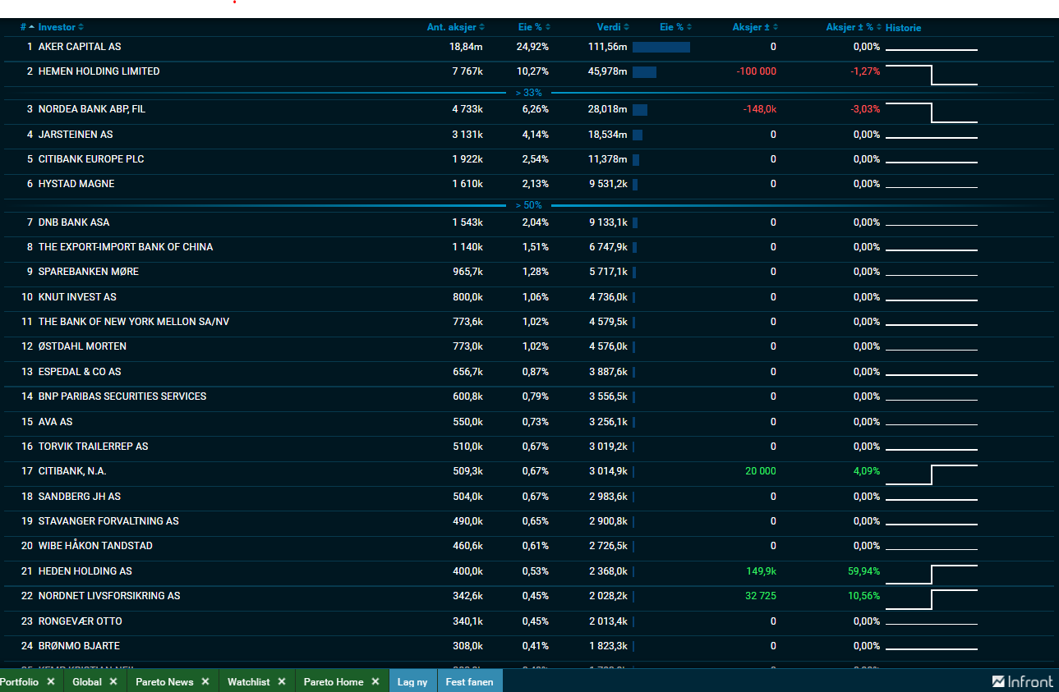1059x692 pixels.
Task: Select THE BANK OF NEW YORK MELLON SA/NV
Action: tap(134, 322)
